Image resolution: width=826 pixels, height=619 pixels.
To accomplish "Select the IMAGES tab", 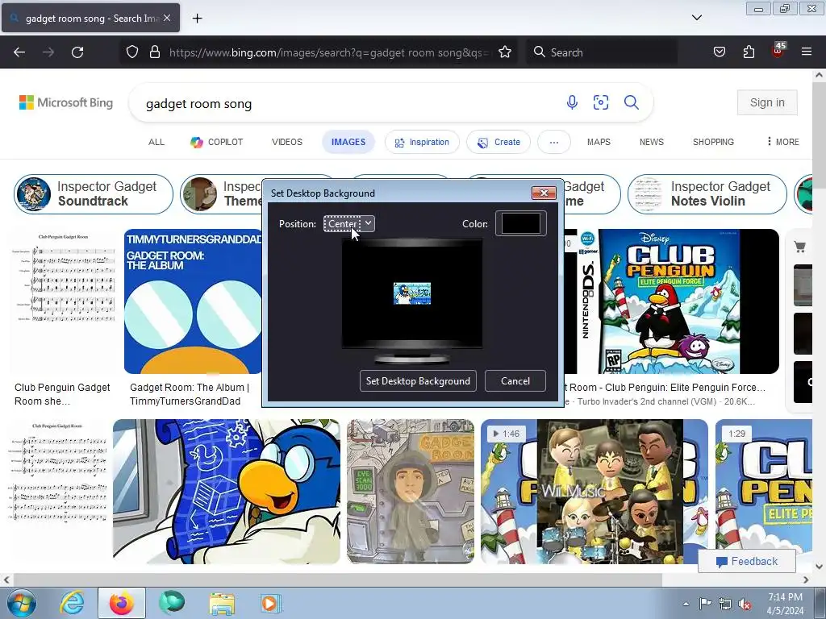I will click(348, 142).
